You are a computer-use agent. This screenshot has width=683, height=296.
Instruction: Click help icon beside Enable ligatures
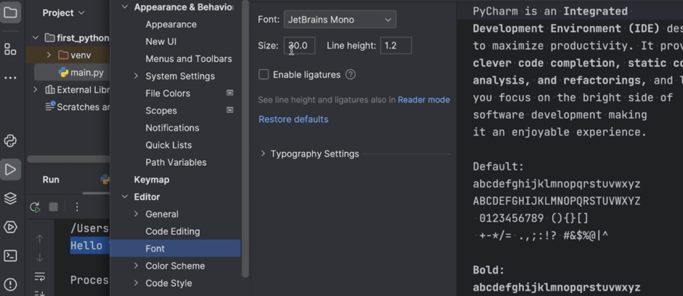350,74
